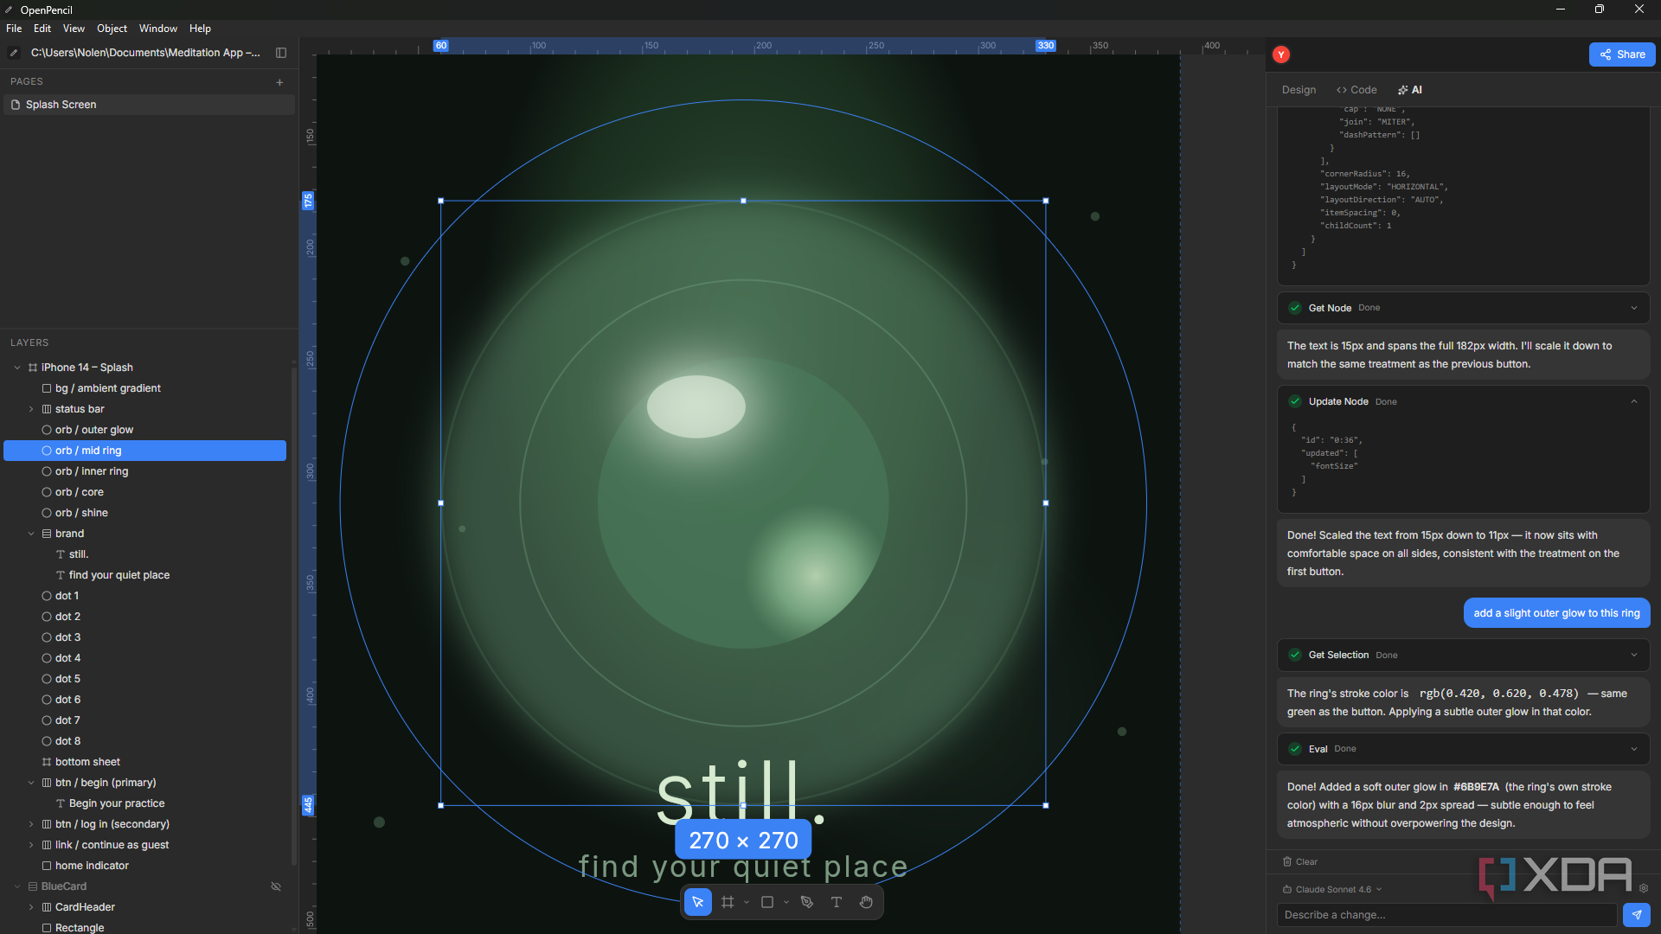Select the dot 8 layer
The width and height of the screenshot is (1661, 934).
tap(144, 741)
